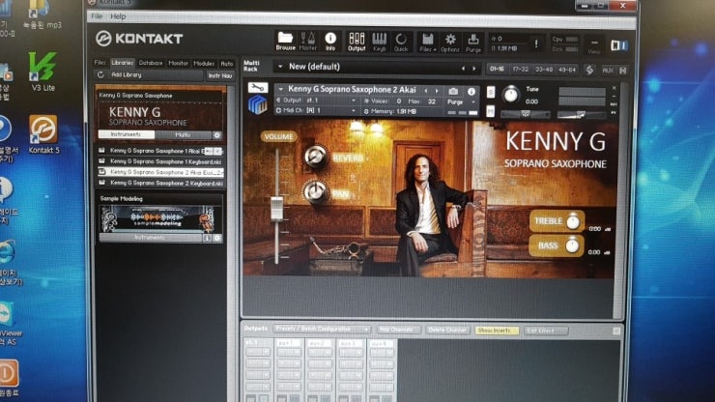The height and width of the screenshot is (402, 715).
Task: Click the instrument info icon beside the camera
Action: coord(472,91)
